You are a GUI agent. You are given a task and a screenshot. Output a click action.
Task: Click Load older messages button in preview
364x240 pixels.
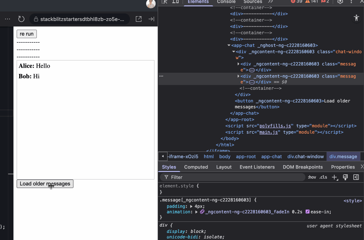[x=45, y=184]
